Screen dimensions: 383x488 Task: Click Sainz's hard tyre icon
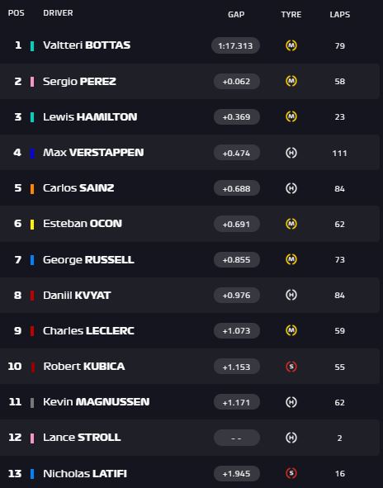coord(291,188)
